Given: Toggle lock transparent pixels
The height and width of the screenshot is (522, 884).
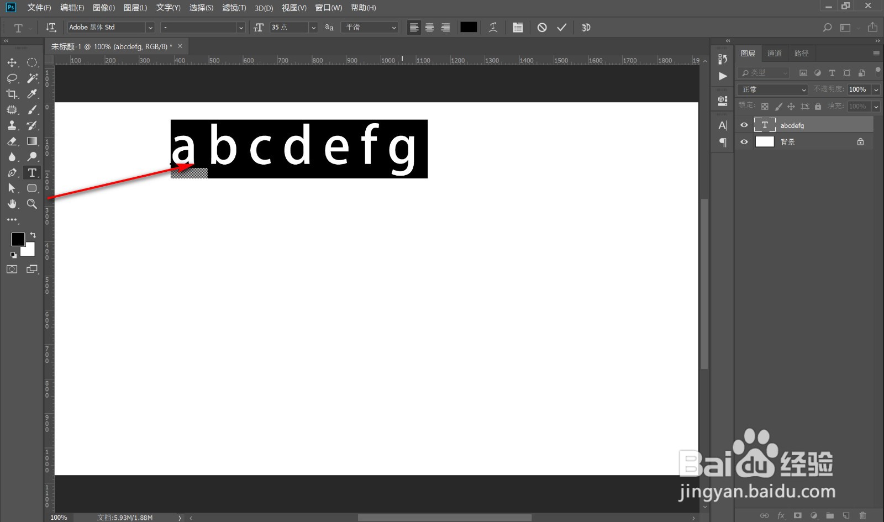Looking at the screenshot, I should (765, 106).
